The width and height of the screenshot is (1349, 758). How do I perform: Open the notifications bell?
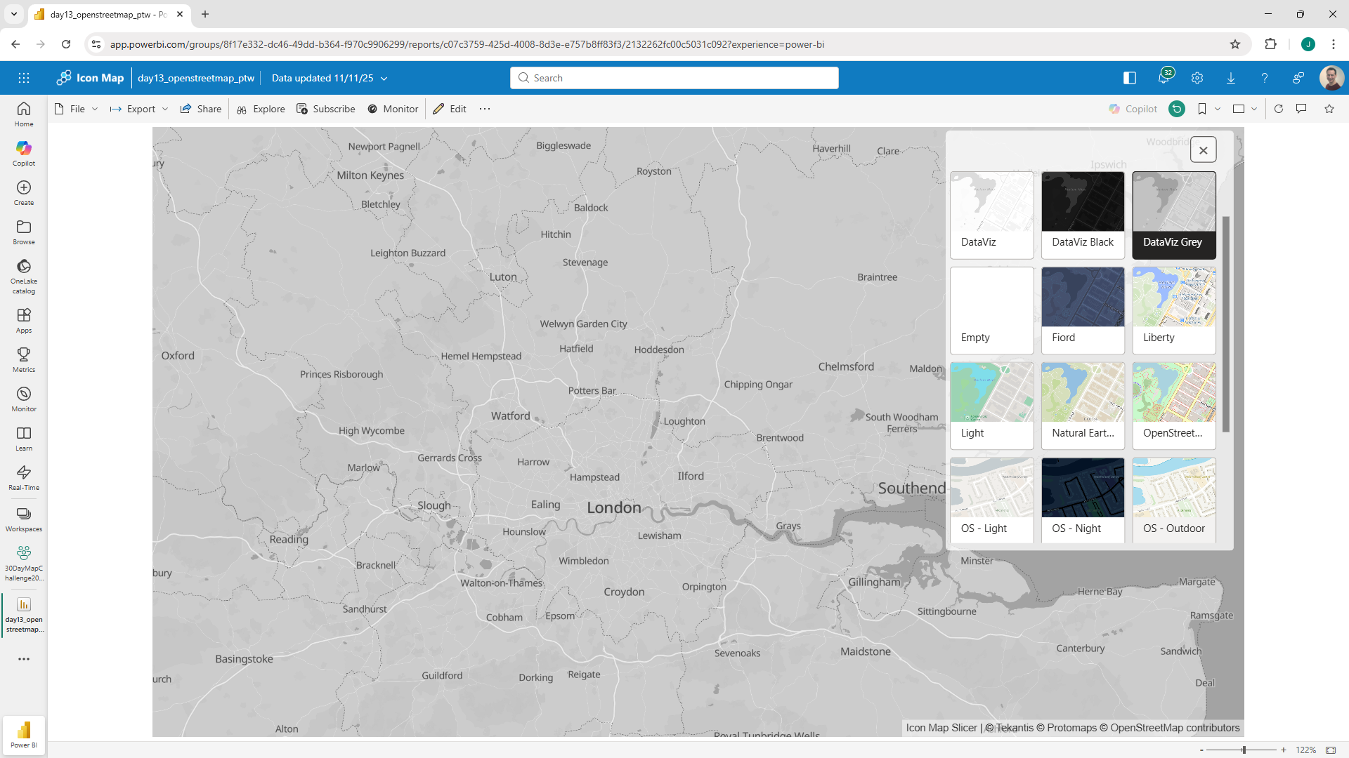1164,77
